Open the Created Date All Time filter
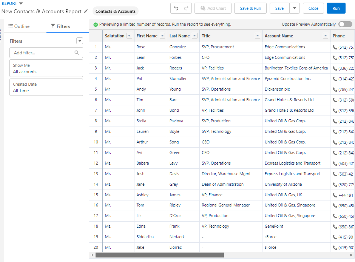 46,87
